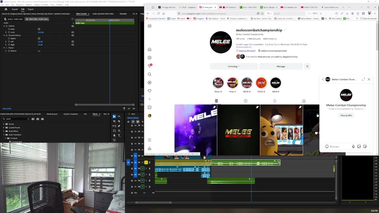379x213 pixels.
Task: Expand the Level parameter
Action: click(x=6, y=32)
